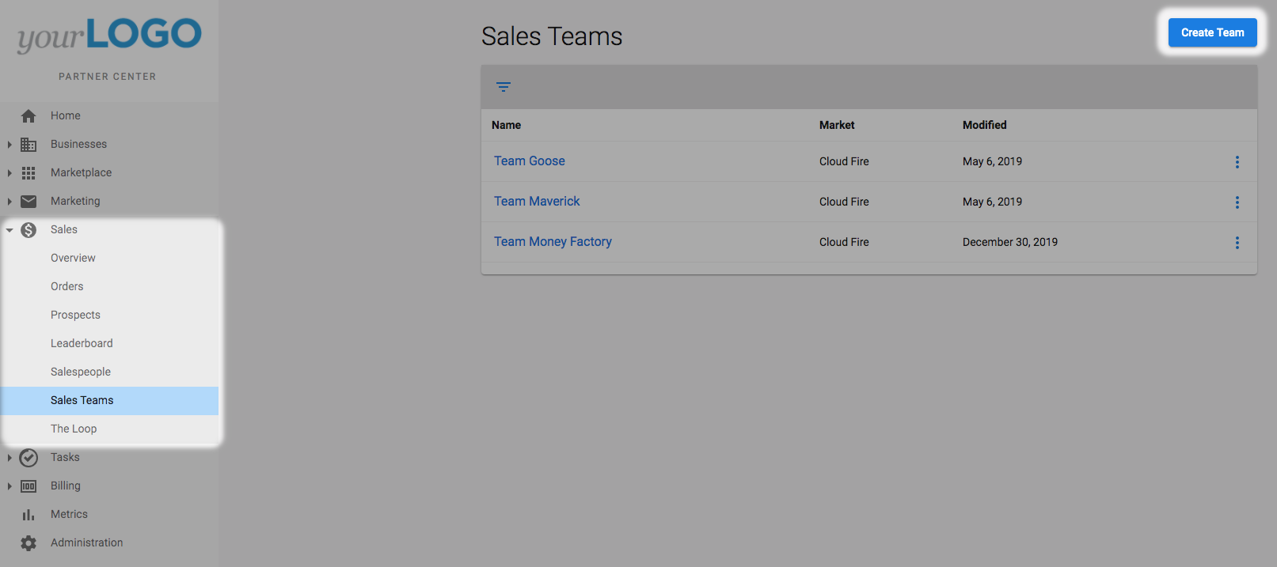The width and height of the screenshot is (1277, 567).
Task: Expand the Tasks menu arrow
Action: coord(10,458)
